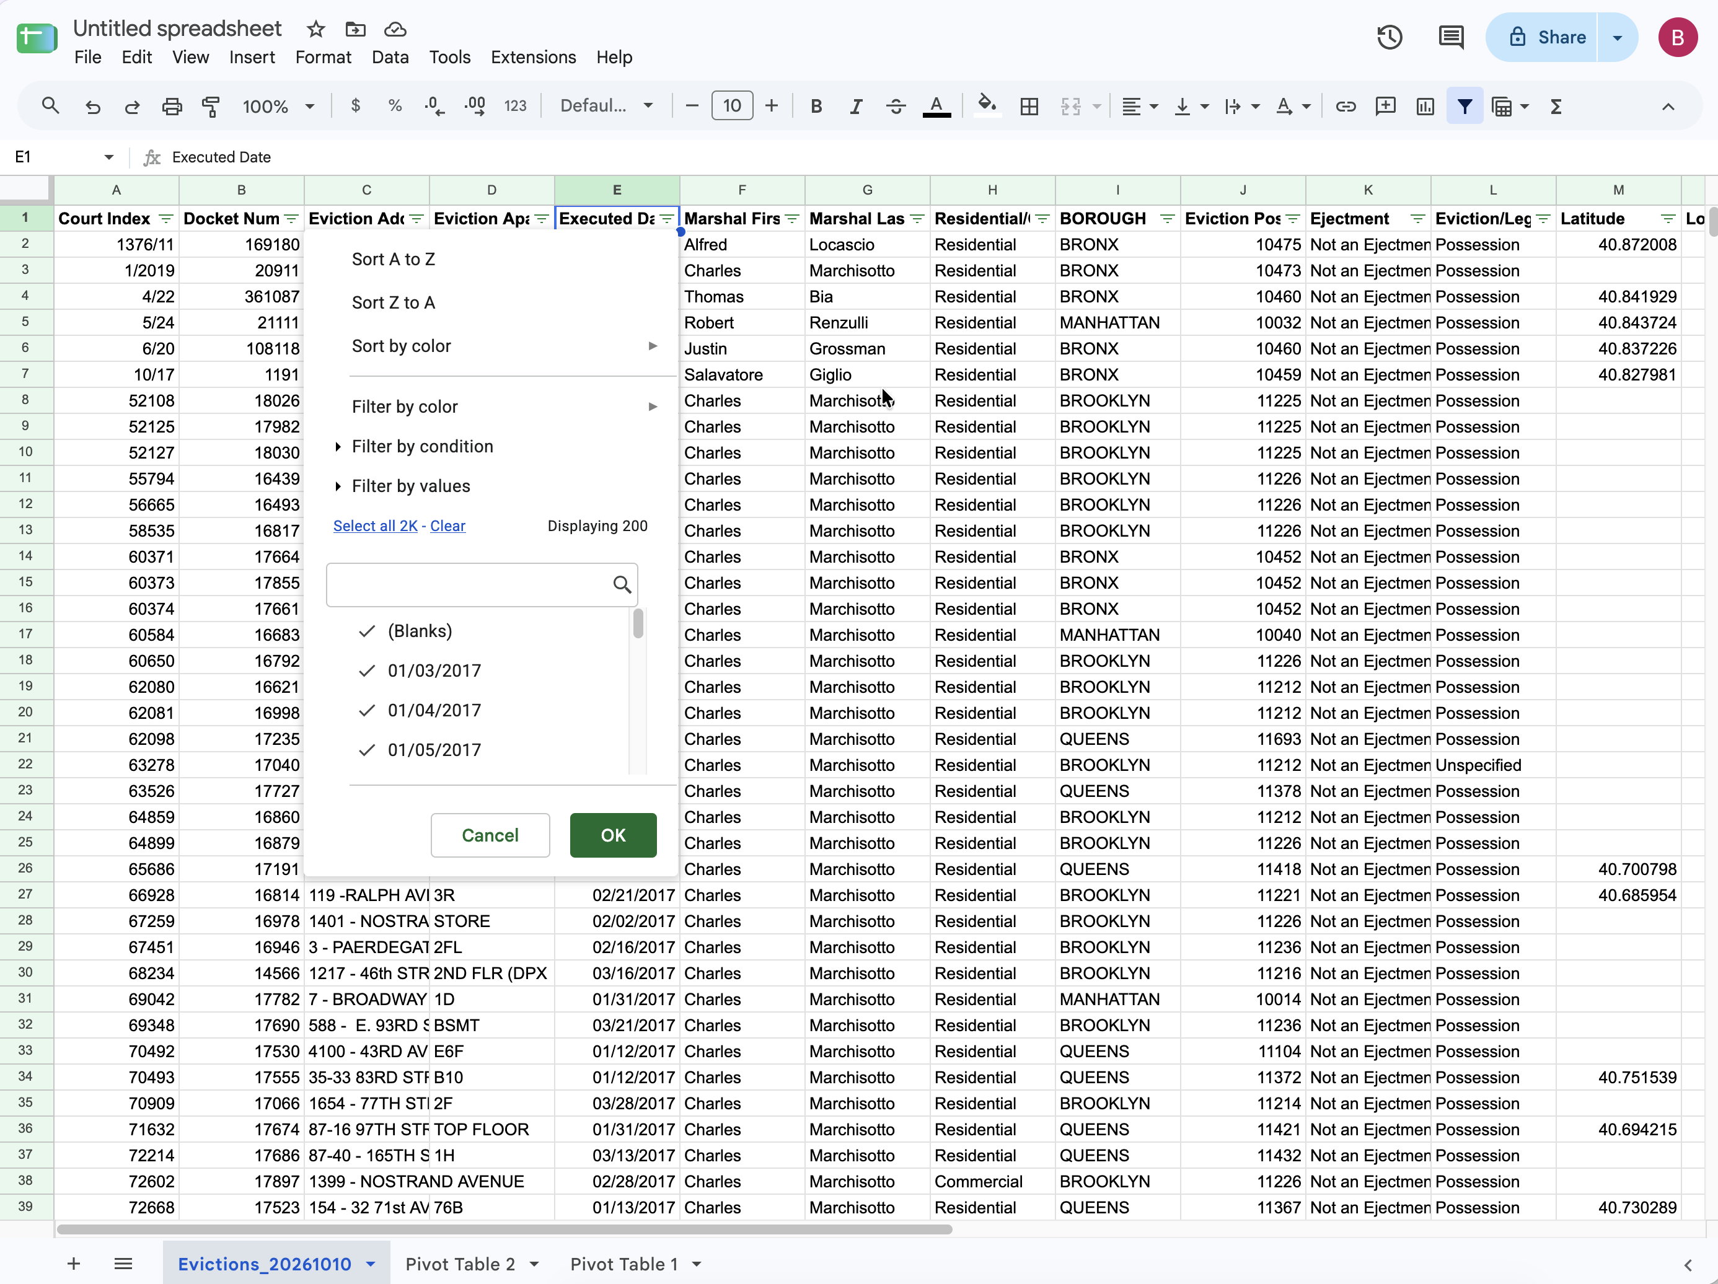The image size is (1718, 1284).
Task: Toggle the filter funnel icon
Action: tap(1465, 107)
